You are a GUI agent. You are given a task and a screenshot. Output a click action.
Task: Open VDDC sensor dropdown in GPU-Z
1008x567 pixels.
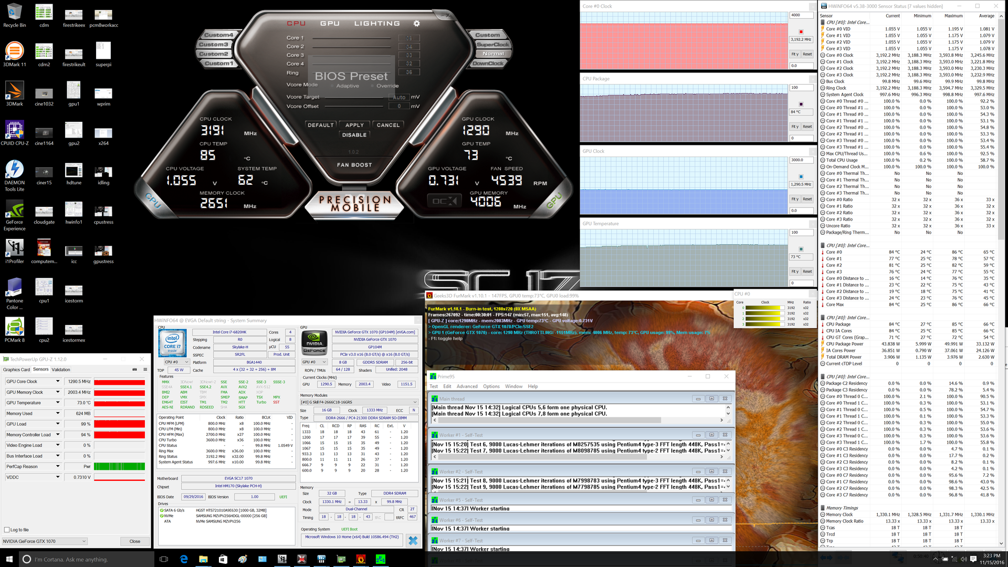(x=58, y=477)
